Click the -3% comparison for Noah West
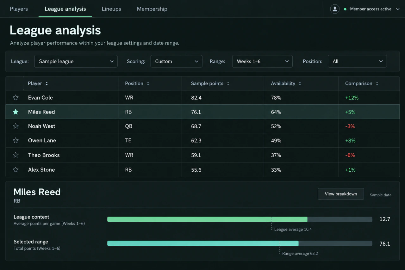Screen dimensions: 405x270 [x=350, y=126]
